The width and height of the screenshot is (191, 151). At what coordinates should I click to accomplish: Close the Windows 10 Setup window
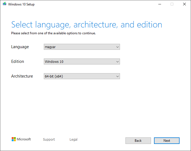pyautogui.click(x=184, y=4)
